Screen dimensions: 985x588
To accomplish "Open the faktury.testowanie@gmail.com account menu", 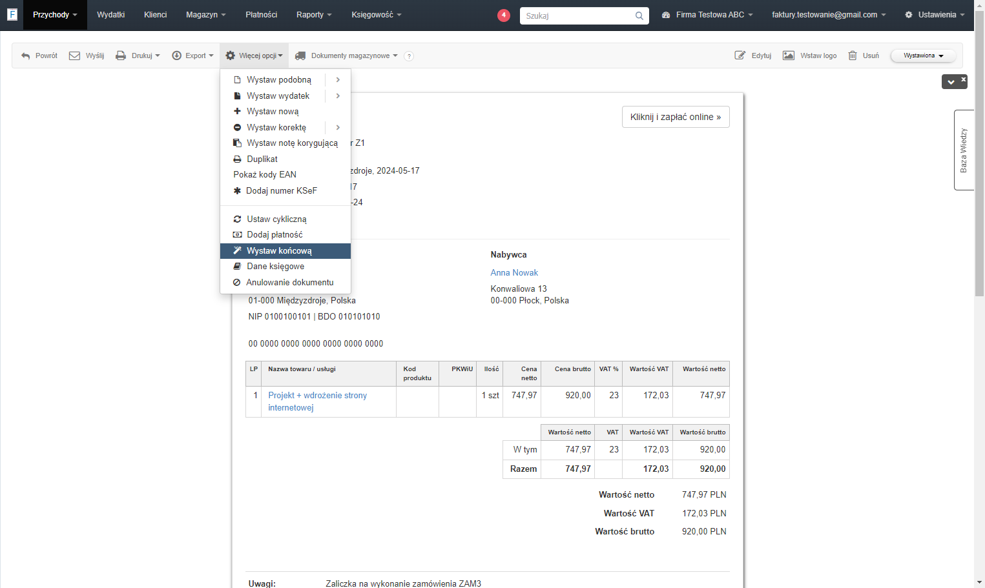I will coord(829,15).
